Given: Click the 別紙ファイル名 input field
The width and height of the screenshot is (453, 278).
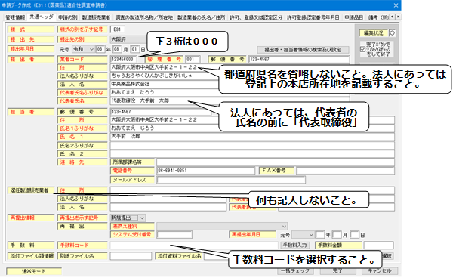Looking at the screenshot, I should pos(131,256).
